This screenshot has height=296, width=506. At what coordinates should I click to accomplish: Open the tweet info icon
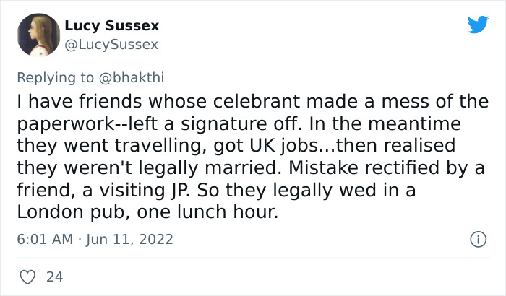(477, 238)
